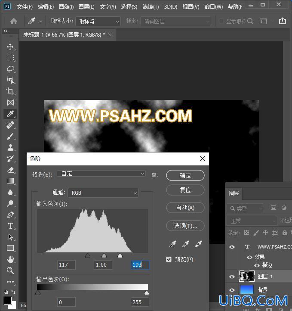Toggle lock transparent pixels in Layers

click(246, 233)
